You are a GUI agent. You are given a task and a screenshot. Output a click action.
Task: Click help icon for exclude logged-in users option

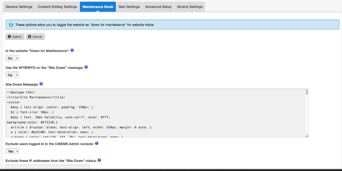pos(97,143)
